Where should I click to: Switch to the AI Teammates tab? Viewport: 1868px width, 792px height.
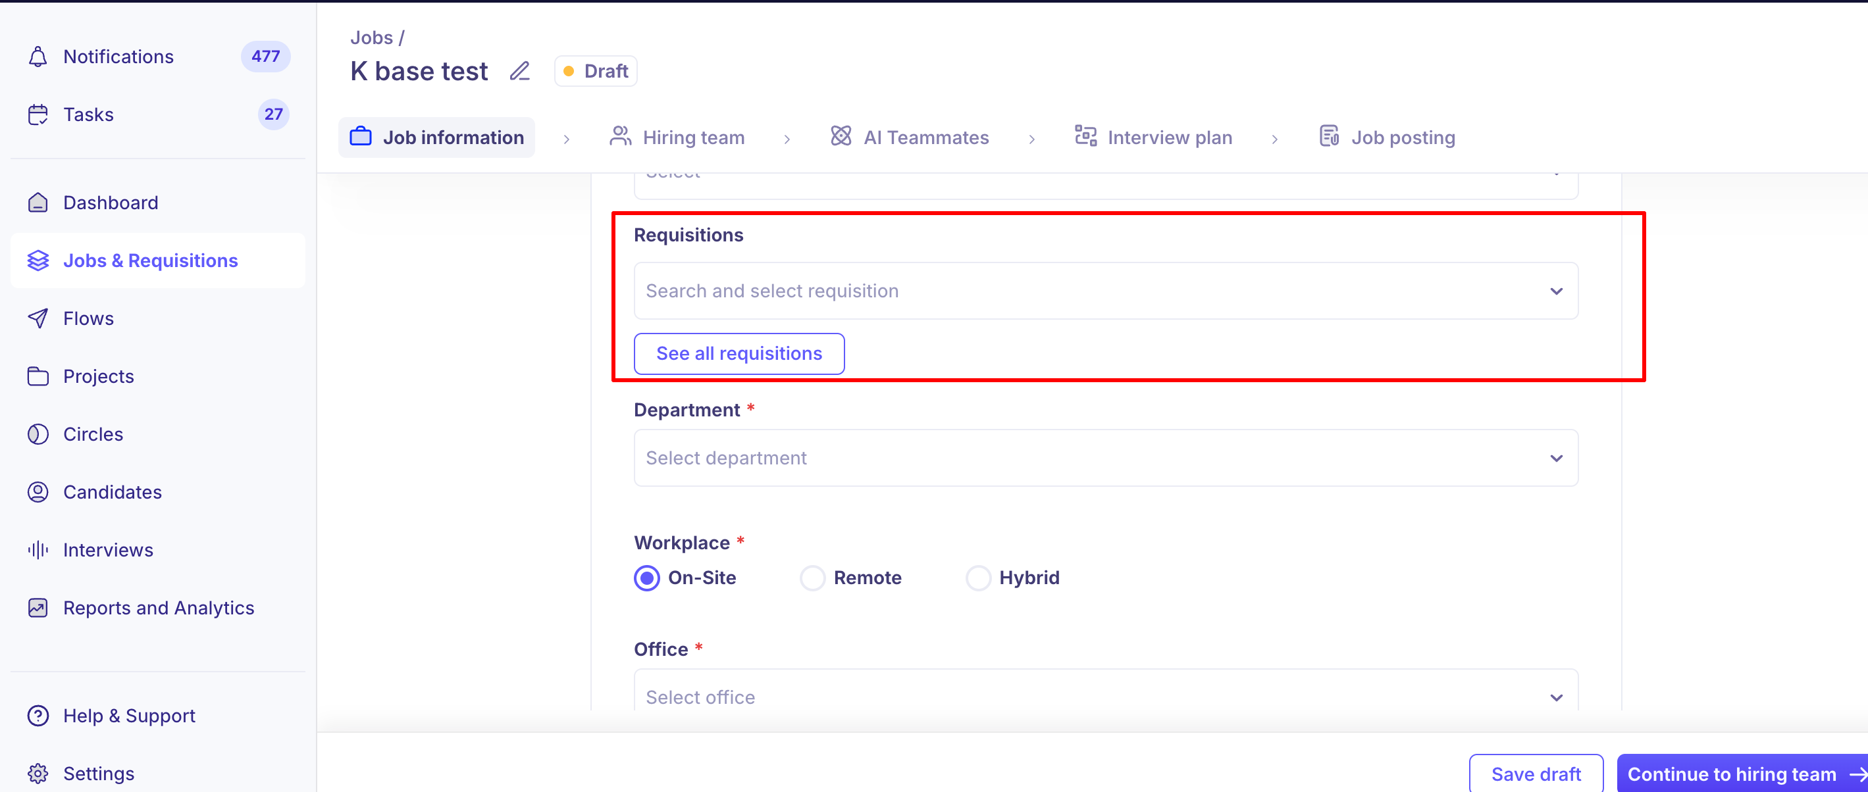coord(910,137)
